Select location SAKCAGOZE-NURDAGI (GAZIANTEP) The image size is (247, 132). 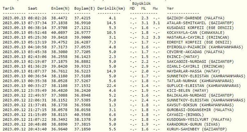tap(200, 62)
